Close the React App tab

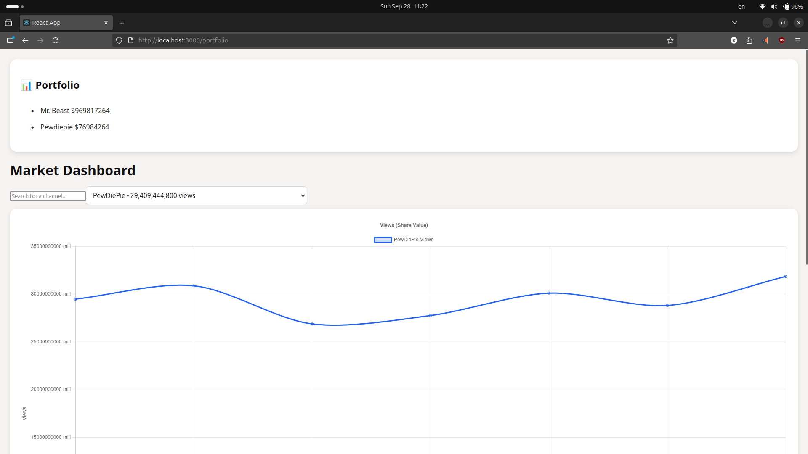(106, 23)
